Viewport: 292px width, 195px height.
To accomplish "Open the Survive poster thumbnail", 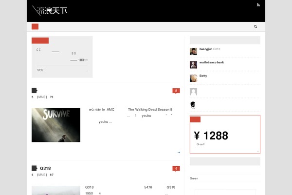I will tap(56, 125).
